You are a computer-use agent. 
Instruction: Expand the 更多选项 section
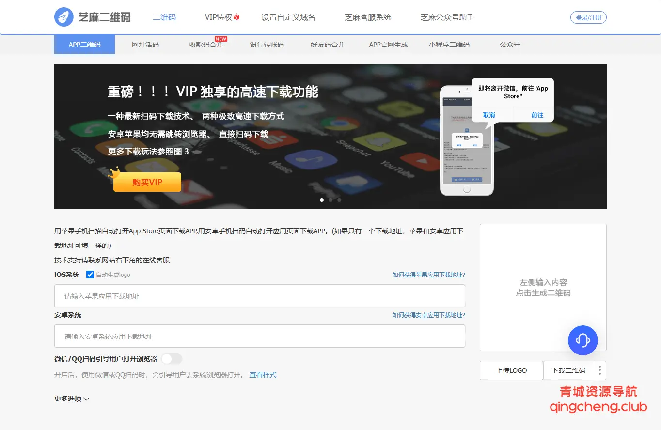coord(72,399)
